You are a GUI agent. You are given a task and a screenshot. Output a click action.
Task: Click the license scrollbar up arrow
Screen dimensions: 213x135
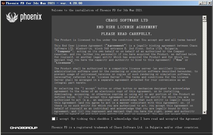point(204,17)
